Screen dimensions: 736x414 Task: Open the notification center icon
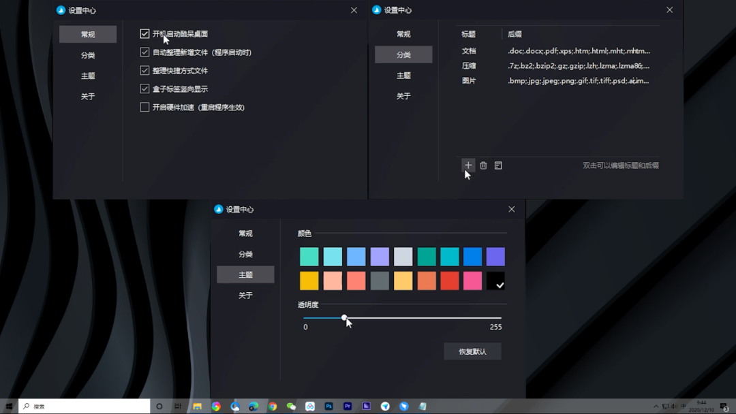724,407
